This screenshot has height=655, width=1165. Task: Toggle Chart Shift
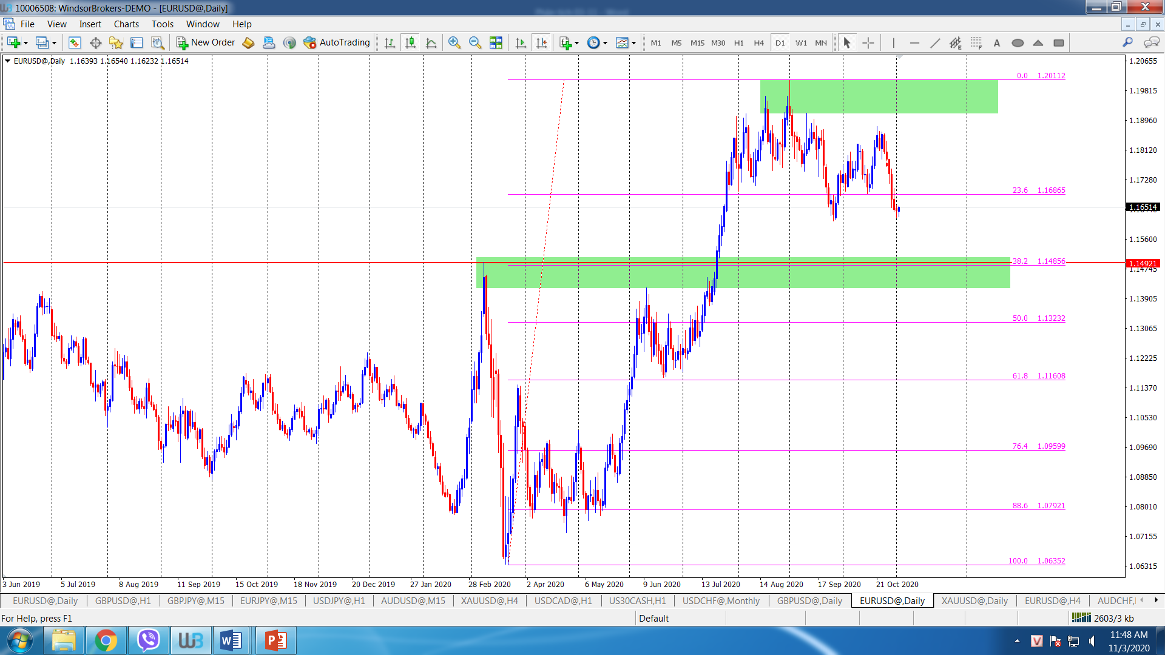tap(541, 42)
